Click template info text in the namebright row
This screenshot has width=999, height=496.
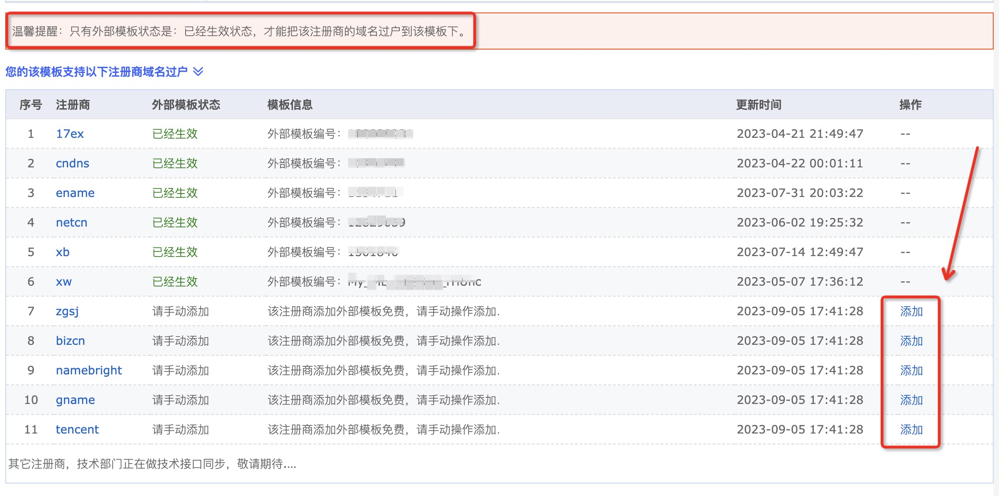[384, 371]
